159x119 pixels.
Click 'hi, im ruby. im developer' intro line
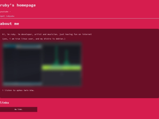pos(47,34)
